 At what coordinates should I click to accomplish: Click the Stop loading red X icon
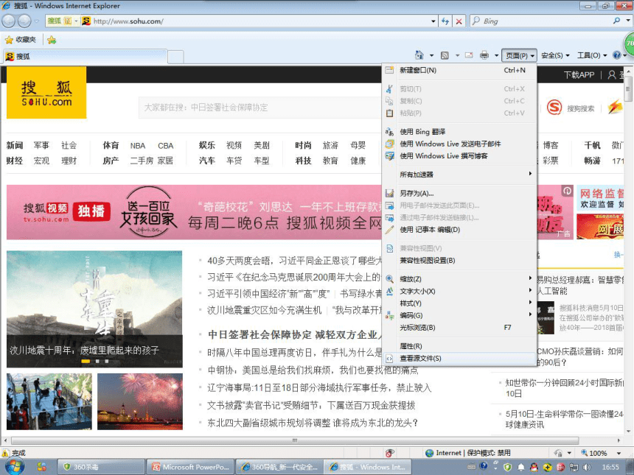[459, 21]
